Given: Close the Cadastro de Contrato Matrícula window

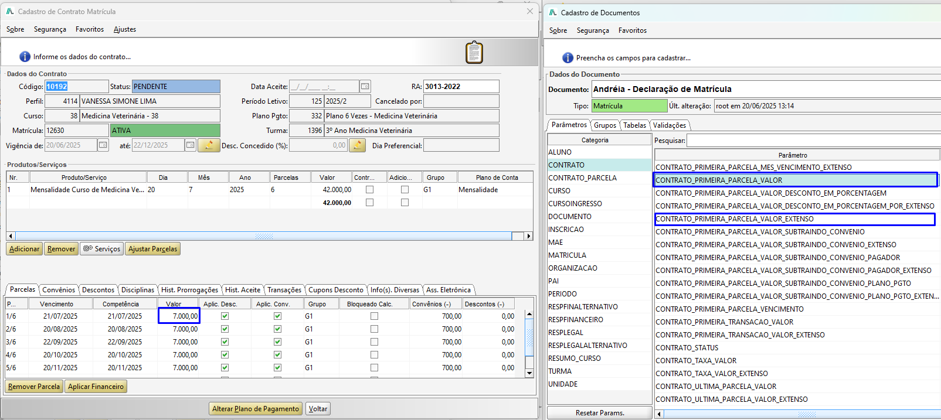Looking at the screenshot, I should point(530,11).
